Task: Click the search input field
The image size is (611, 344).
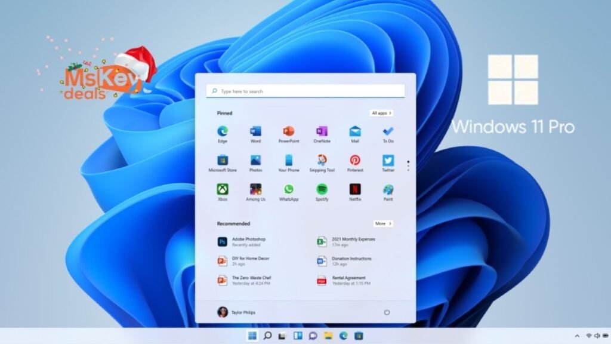Action: pyautogui.click(x=305, y=91)
